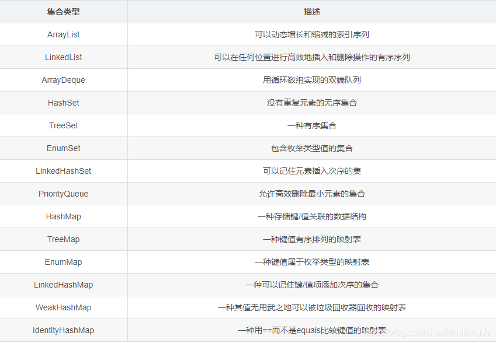The image size is (496, 343).
Task: Select the PriorityQueue cell
Action: (63, 194)
